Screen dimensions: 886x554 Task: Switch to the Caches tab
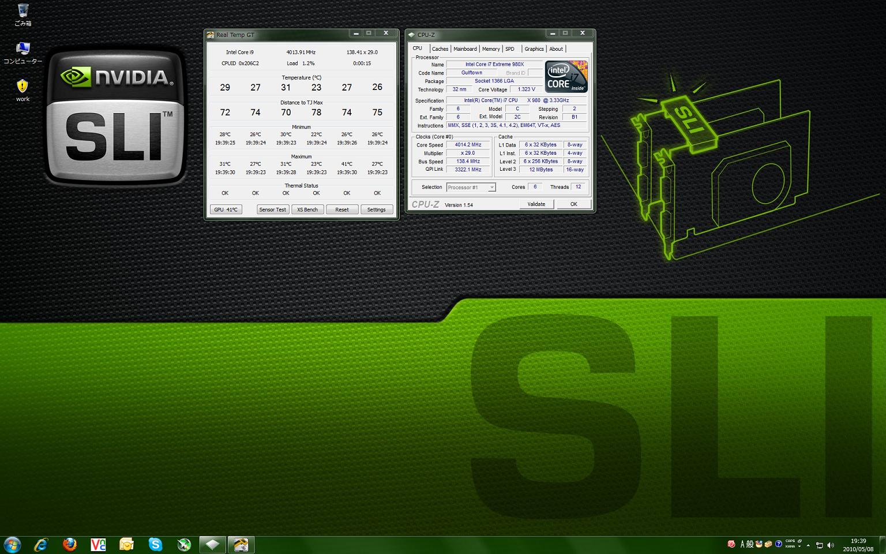[440, 49]
